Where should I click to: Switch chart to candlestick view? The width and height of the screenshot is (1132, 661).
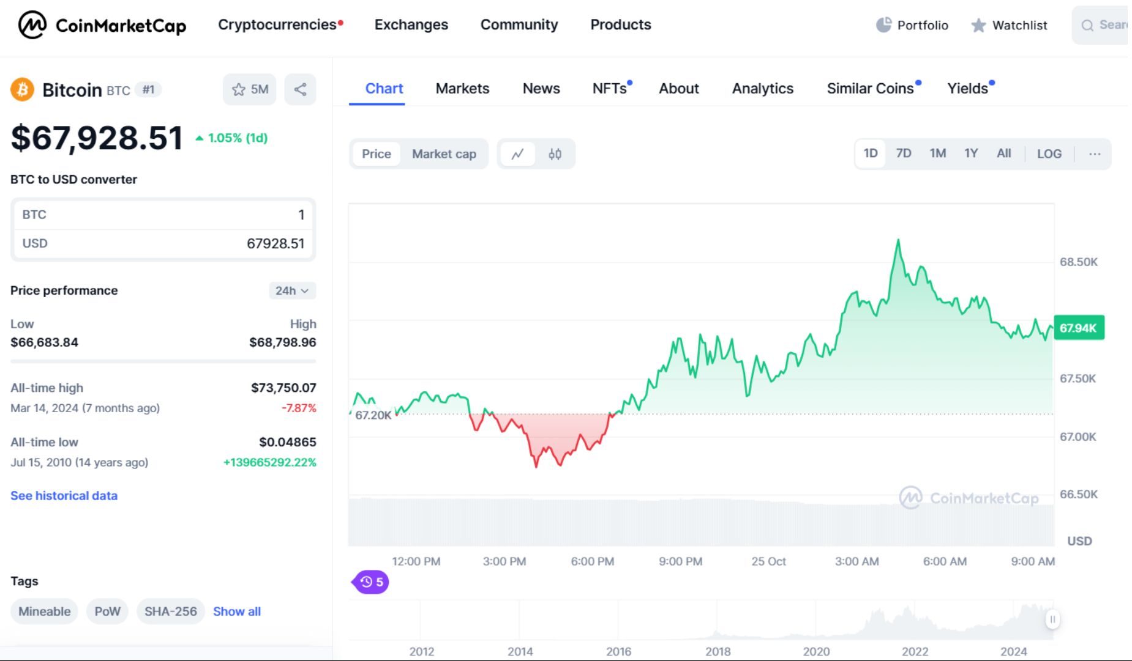[555, 153]
